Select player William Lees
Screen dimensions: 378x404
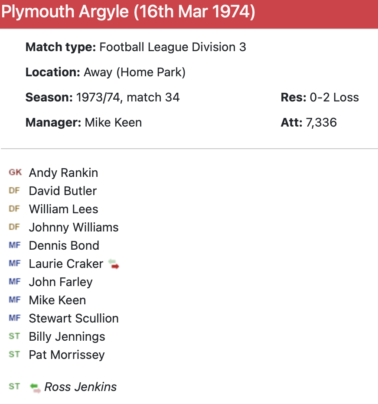(x=63, y=209)
